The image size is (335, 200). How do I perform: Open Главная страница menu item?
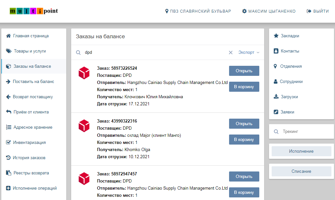tap(34, 36)
